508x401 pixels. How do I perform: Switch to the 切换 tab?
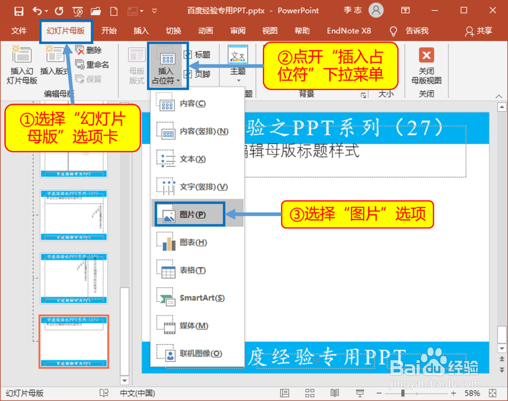point(173,31)
